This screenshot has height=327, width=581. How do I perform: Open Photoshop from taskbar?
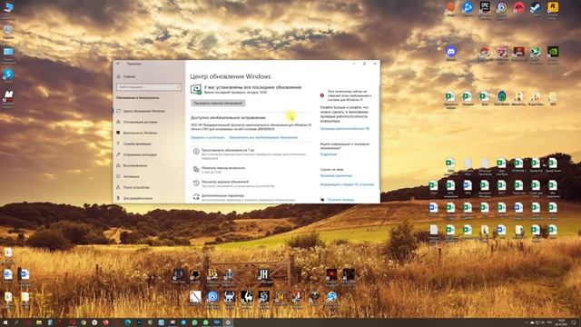point(139,322)
